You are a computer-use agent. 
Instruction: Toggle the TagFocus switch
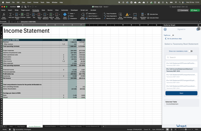[x=172, y=35]
